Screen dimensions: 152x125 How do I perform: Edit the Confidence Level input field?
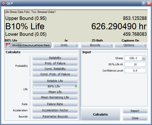[135, 71]
